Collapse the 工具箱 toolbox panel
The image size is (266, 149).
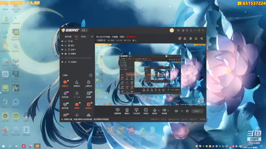click(90, 75)
